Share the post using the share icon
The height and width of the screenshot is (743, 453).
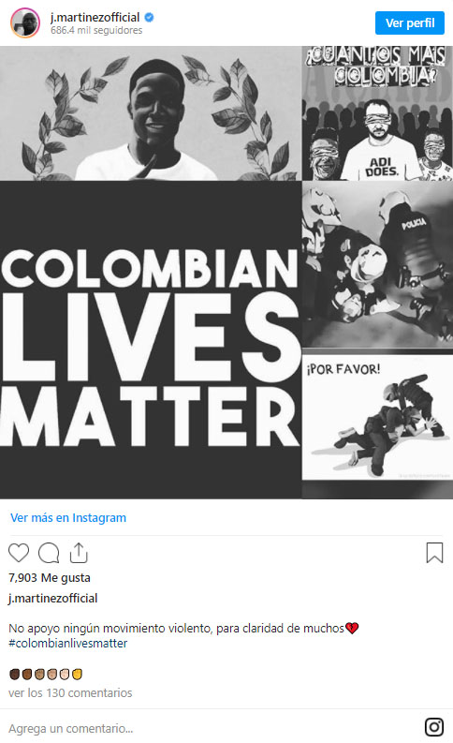tap(79, 553)
